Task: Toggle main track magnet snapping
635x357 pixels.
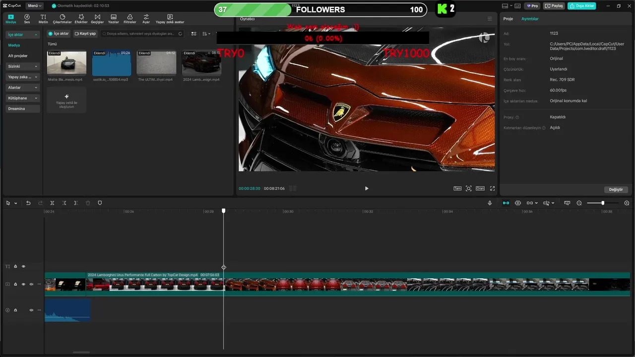Action: pos(506,203)
